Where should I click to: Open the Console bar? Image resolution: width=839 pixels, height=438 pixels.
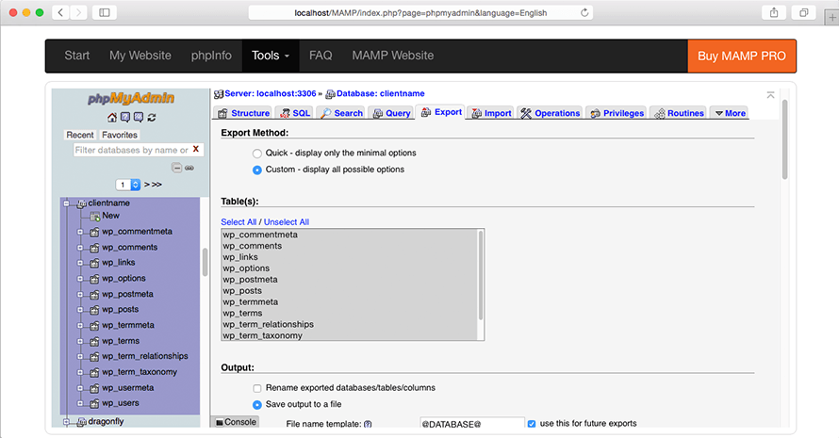click(236, 422)
